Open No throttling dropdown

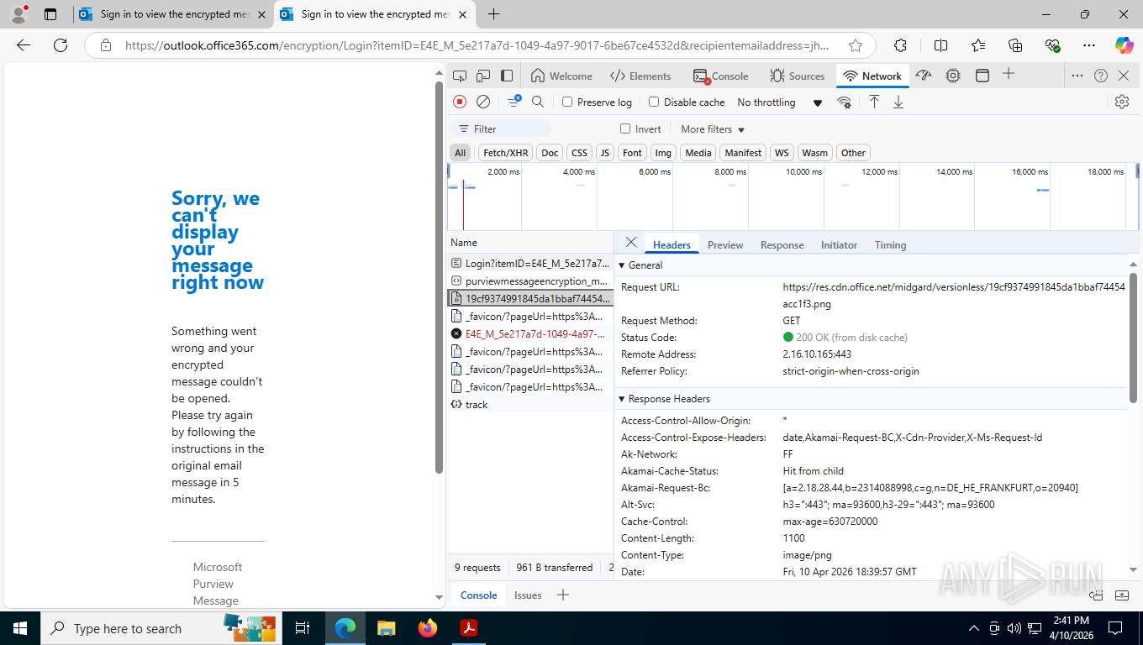780,102
